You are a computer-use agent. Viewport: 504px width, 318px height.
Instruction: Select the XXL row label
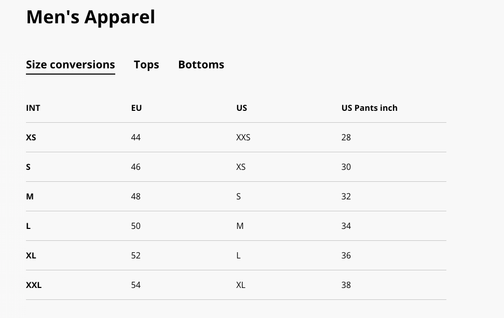coord(34,285)
